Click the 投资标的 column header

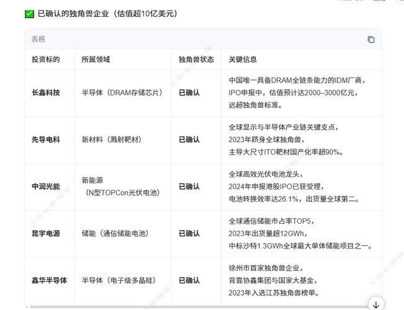click(x=46, y=60)
